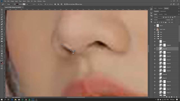Select the Eyedropper tool
Screen dimensions: 180x101
click(x=2, y=22)
